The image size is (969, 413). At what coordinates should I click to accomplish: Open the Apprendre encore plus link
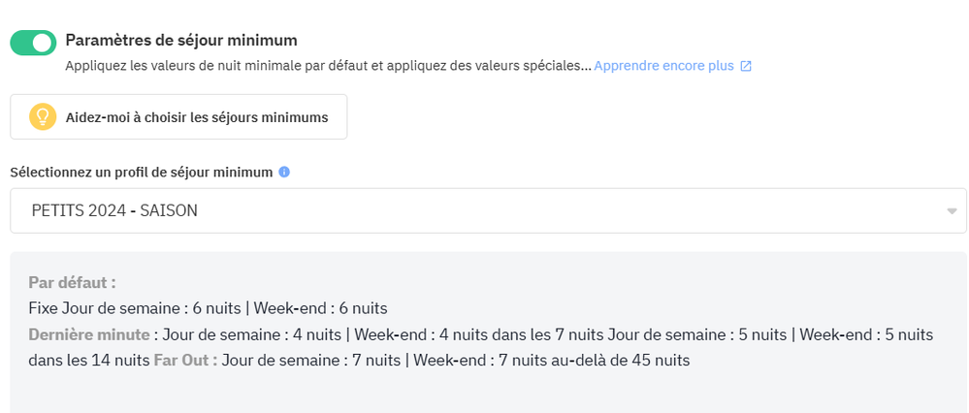click(x=664, y=66)
